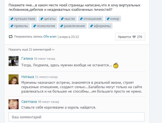Image resolution: width=162 pixels, height=123 pixels.
Task: Click the post text 'Покажите мне...'
Action: (74, 7)
